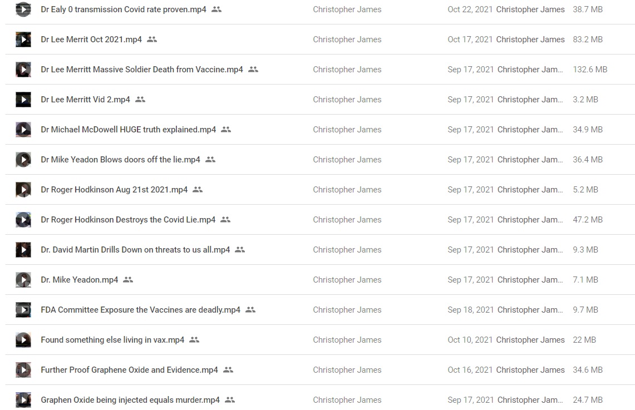Click shared people icon beside Dr. Mike Yeadon.mp4

pos(128,280)
